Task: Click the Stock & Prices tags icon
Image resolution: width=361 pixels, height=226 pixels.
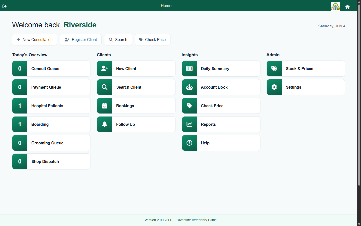Action: coord(274,69)
